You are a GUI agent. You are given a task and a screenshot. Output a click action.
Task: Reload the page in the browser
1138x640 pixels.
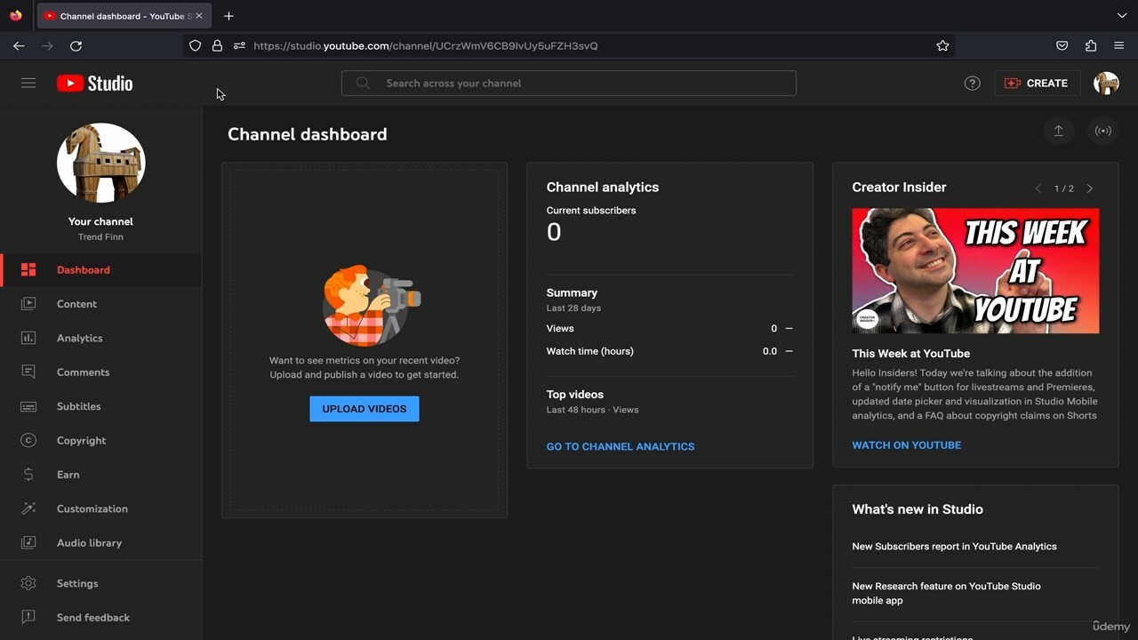coord(76,45)
